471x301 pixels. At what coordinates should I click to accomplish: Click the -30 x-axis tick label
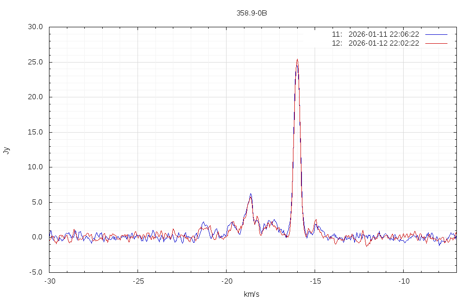click(49, 281)
